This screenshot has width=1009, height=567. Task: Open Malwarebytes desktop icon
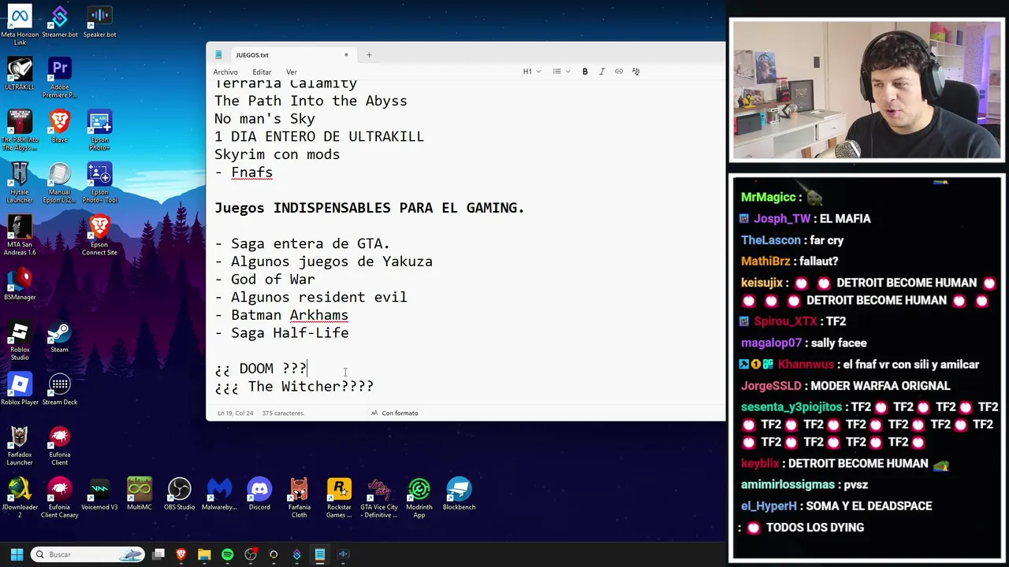point(219,494)
